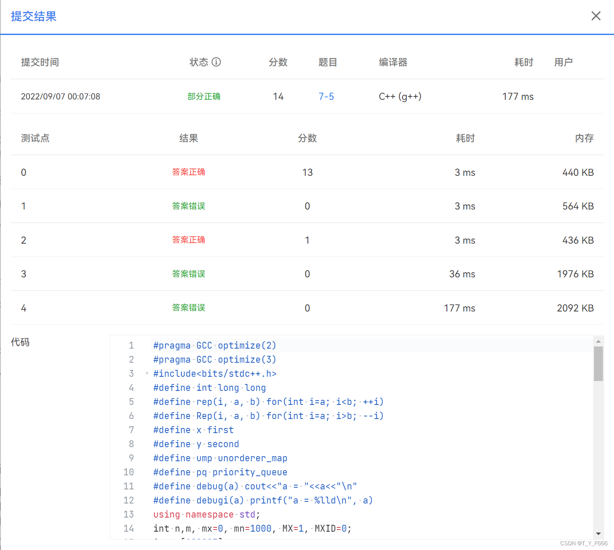Image resolution: width=614 pixels, height=550 pixels.
Task: Collapse the include block at line 3
Action: pos(147,373)
